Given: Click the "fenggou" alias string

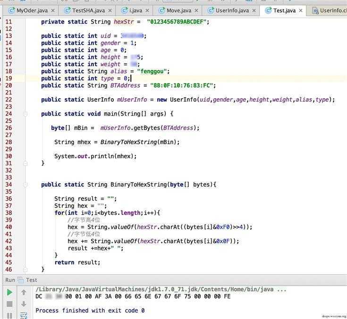Looking at the screenshot, I should 152,71.
